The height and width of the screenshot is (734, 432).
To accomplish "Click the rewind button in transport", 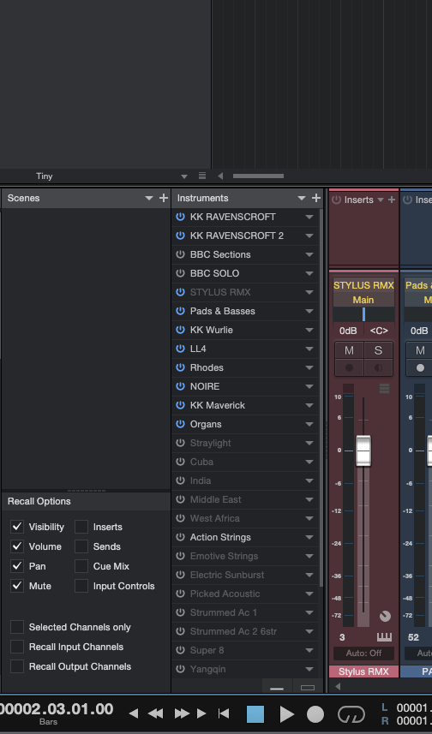I will pos(155,713).
